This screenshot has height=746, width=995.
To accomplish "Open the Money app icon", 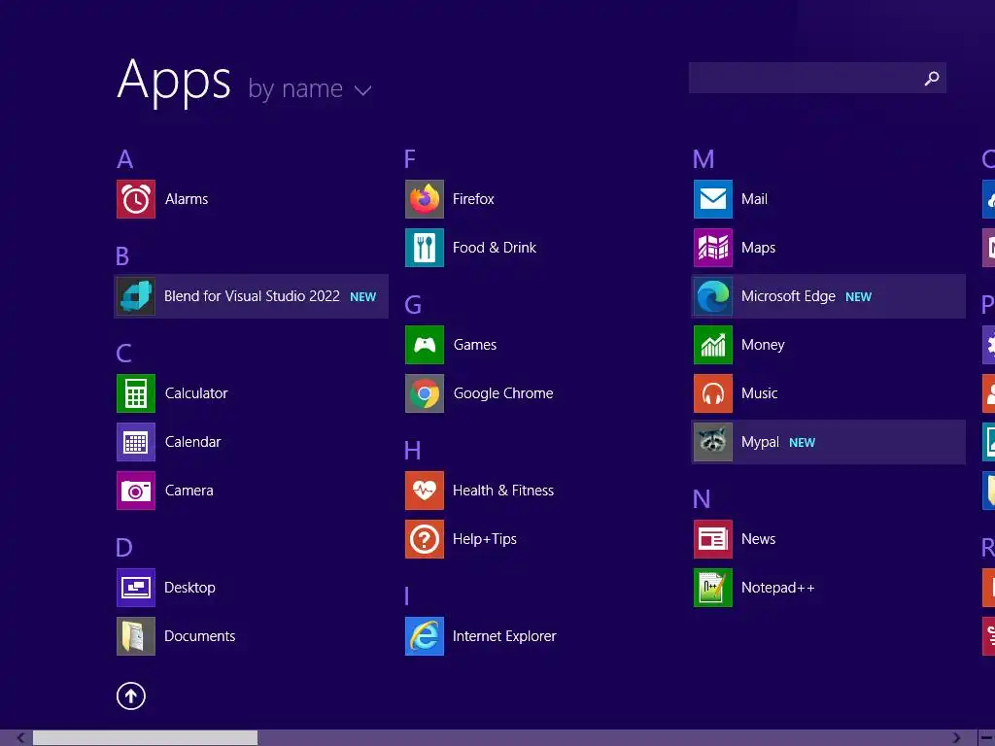I will point(713,345).
